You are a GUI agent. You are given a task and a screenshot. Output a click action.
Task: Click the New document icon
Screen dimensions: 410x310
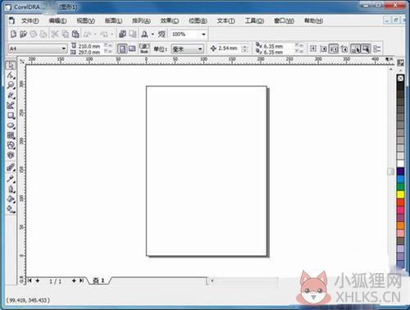pos(13,34)
